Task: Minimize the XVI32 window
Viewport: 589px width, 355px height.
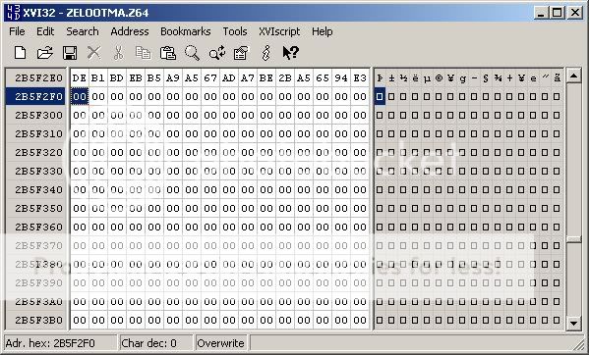Action: (541, 13)
